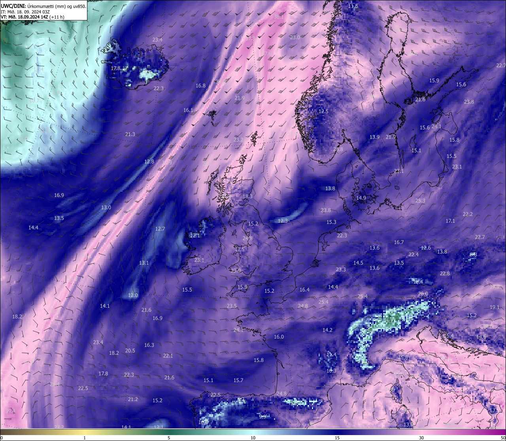Viewport: 506px width, 441px height.
Task: Select the 20.5 value label
Action: [x=130, y=350]
